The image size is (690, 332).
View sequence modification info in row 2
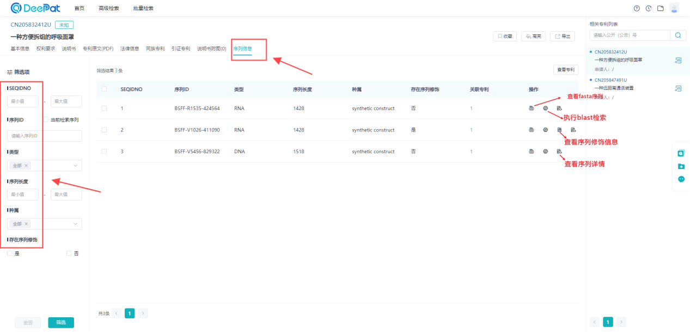pyautogui.click(x=559, y=130)
